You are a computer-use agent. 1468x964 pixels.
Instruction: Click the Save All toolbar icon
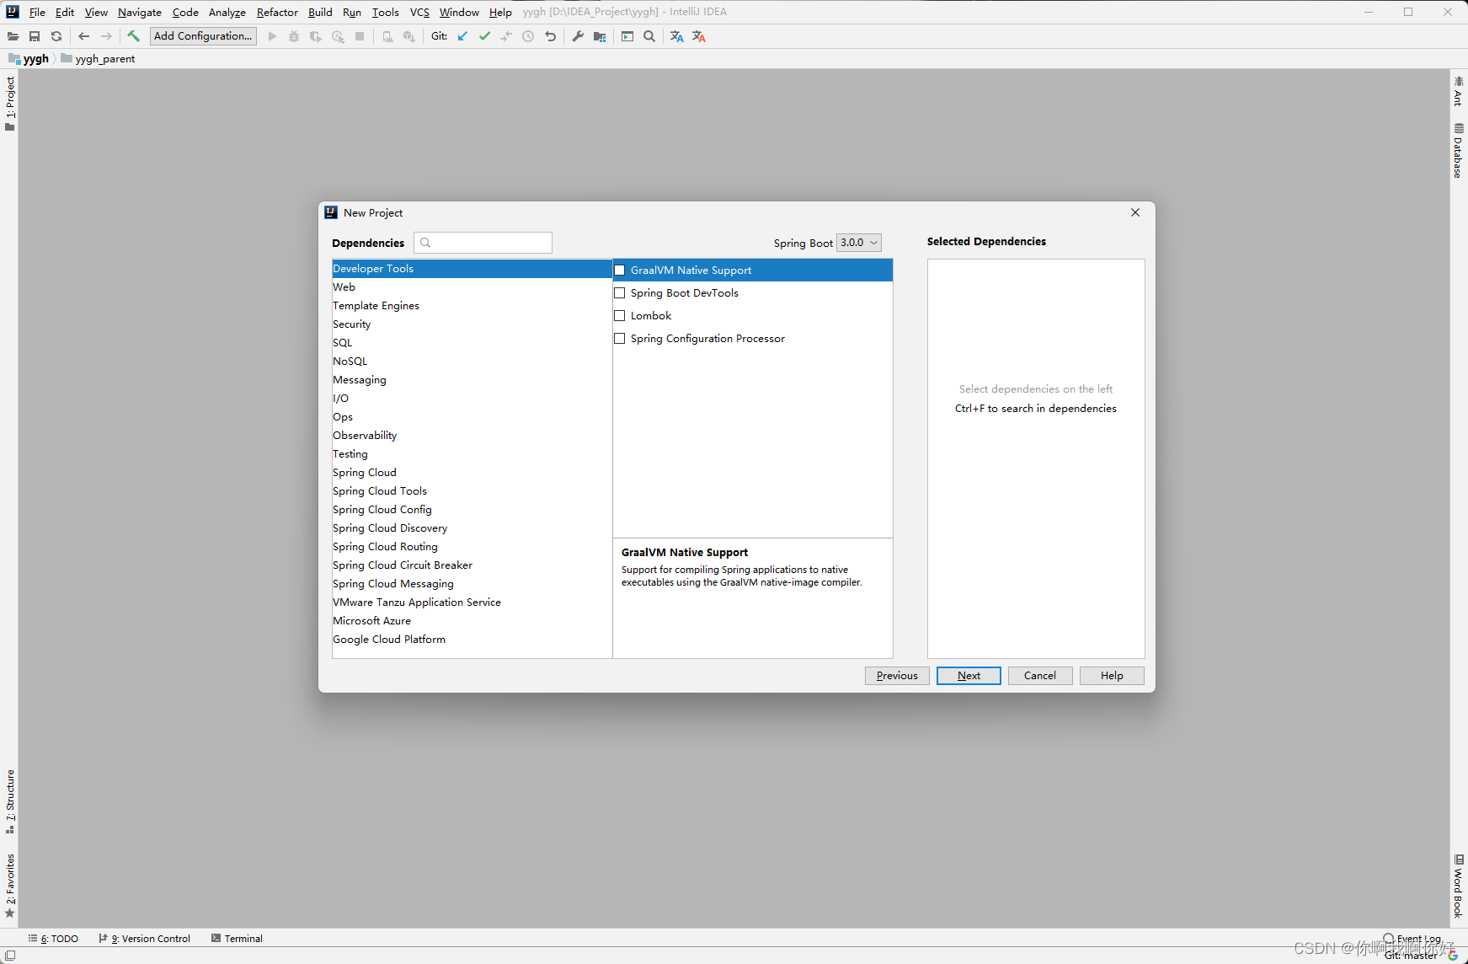(x=35, y=36)
